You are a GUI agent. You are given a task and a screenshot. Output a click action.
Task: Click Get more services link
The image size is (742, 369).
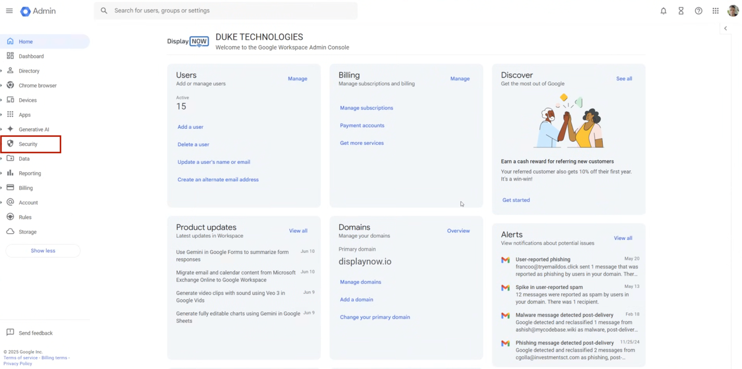point(362,143)
